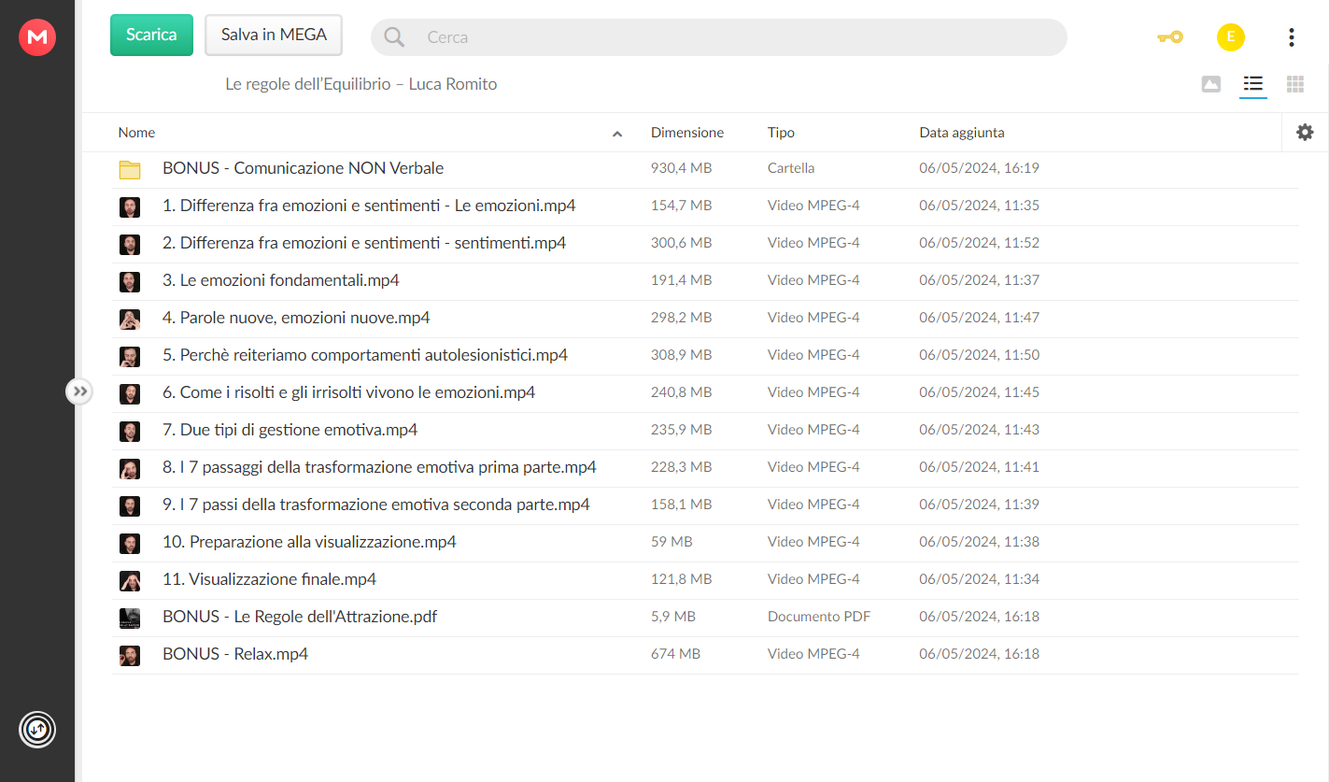Sort by the Data aggiunta column header
This screenshot has height=782, width=1329.
click(962, 133)
